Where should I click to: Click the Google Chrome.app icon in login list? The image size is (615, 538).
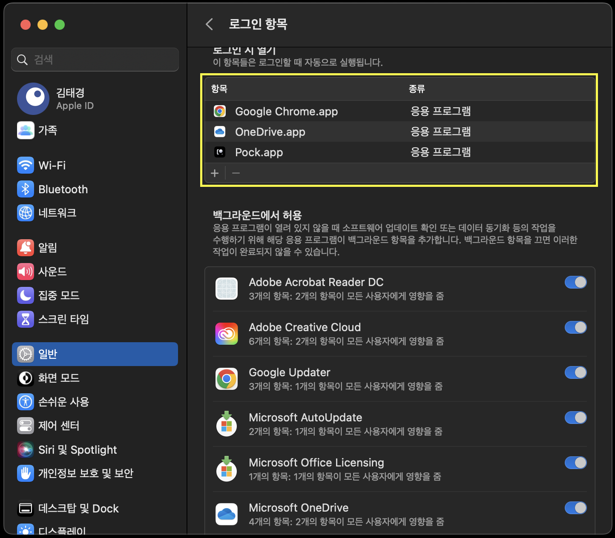coord(220,112)
